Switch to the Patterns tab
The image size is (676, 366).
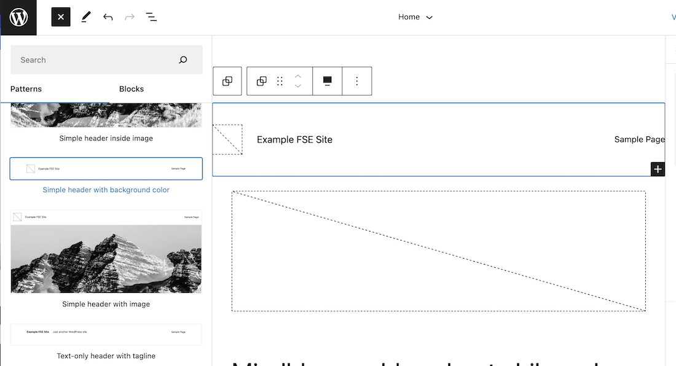coord(26,89)
